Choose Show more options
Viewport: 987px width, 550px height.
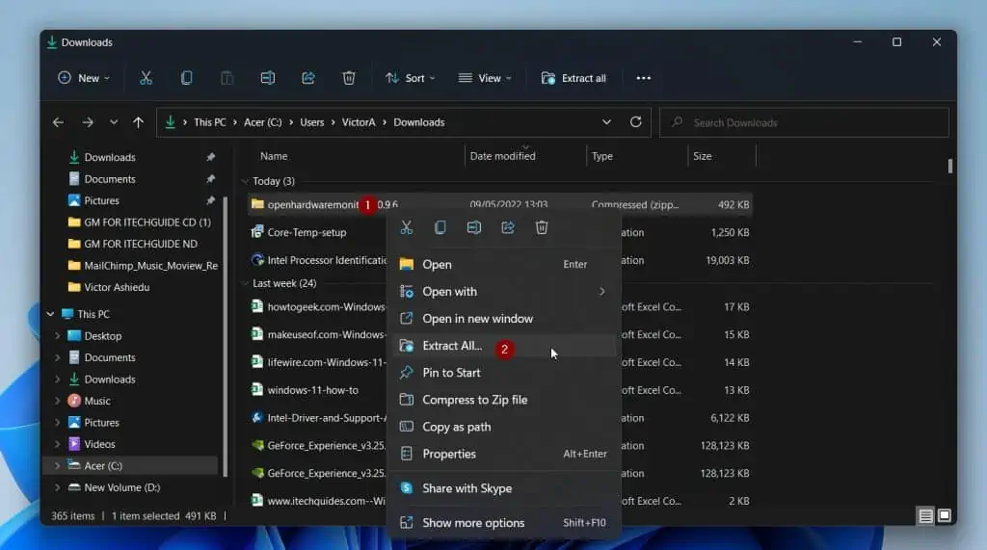click(x=503, y=523)
